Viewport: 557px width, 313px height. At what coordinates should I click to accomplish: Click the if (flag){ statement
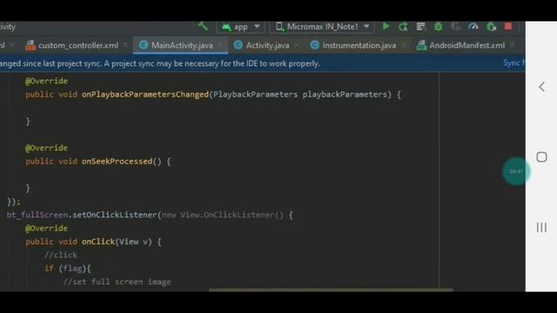tap(68, 269)
